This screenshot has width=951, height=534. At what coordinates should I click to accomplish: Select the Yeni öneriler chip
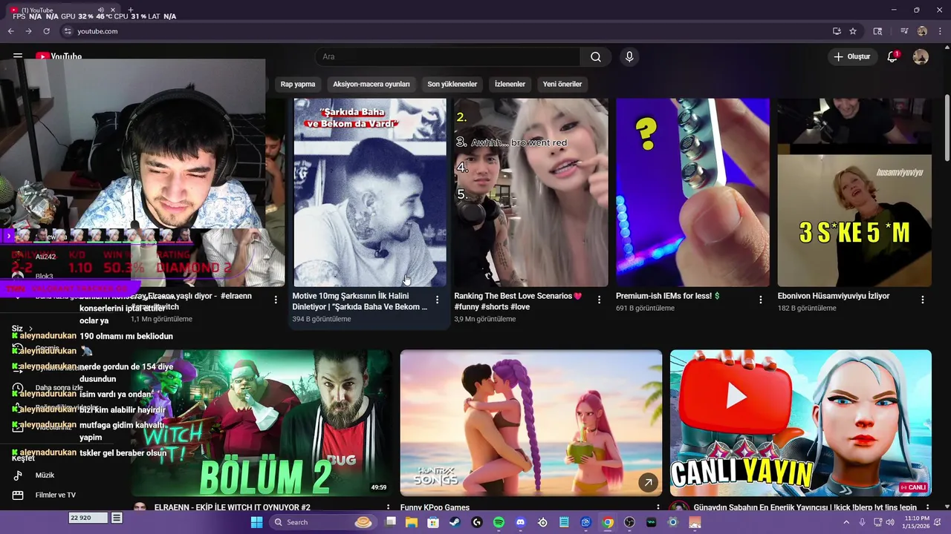coord(562,85)
